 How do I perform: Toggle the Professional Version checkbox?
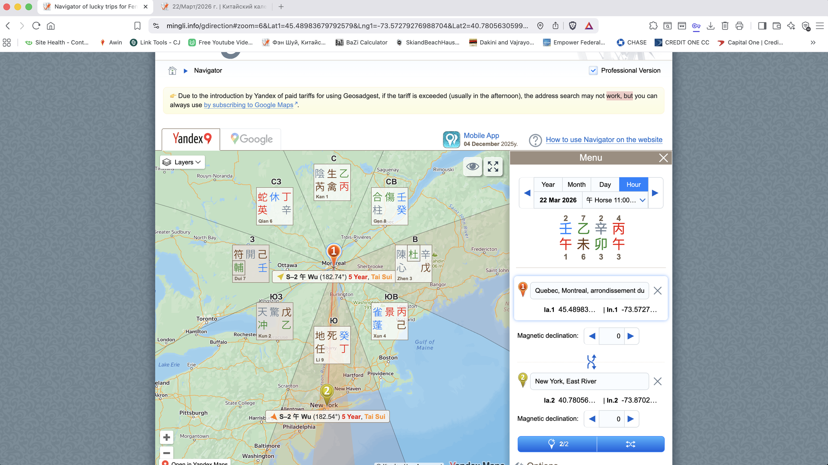[593, 70]
